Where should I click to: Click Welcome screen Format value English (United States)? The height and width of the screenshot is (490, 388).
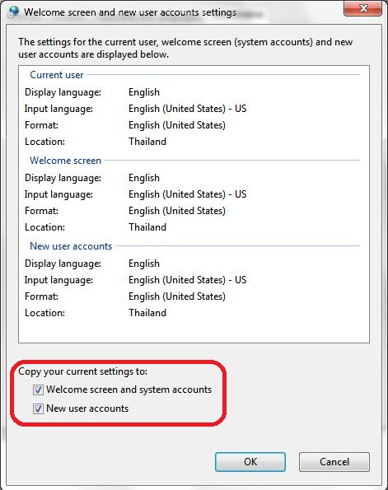[177, 211]
